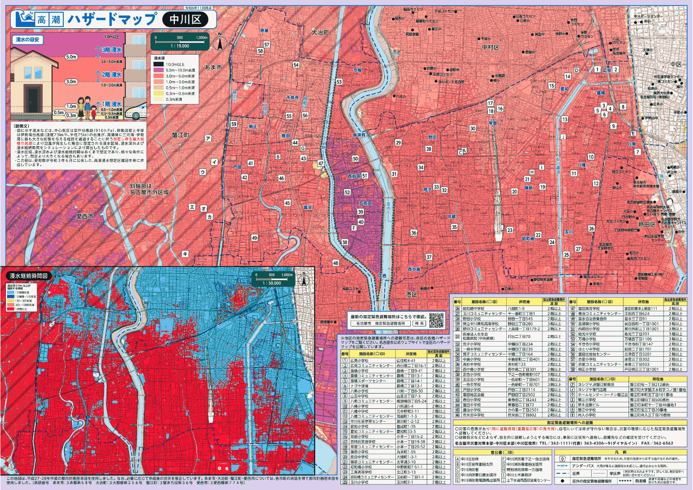The height and width of the screenshot is (490, 693).
Task: Select the 浸水継続時間図 inset title label
Action: [28, 276]
